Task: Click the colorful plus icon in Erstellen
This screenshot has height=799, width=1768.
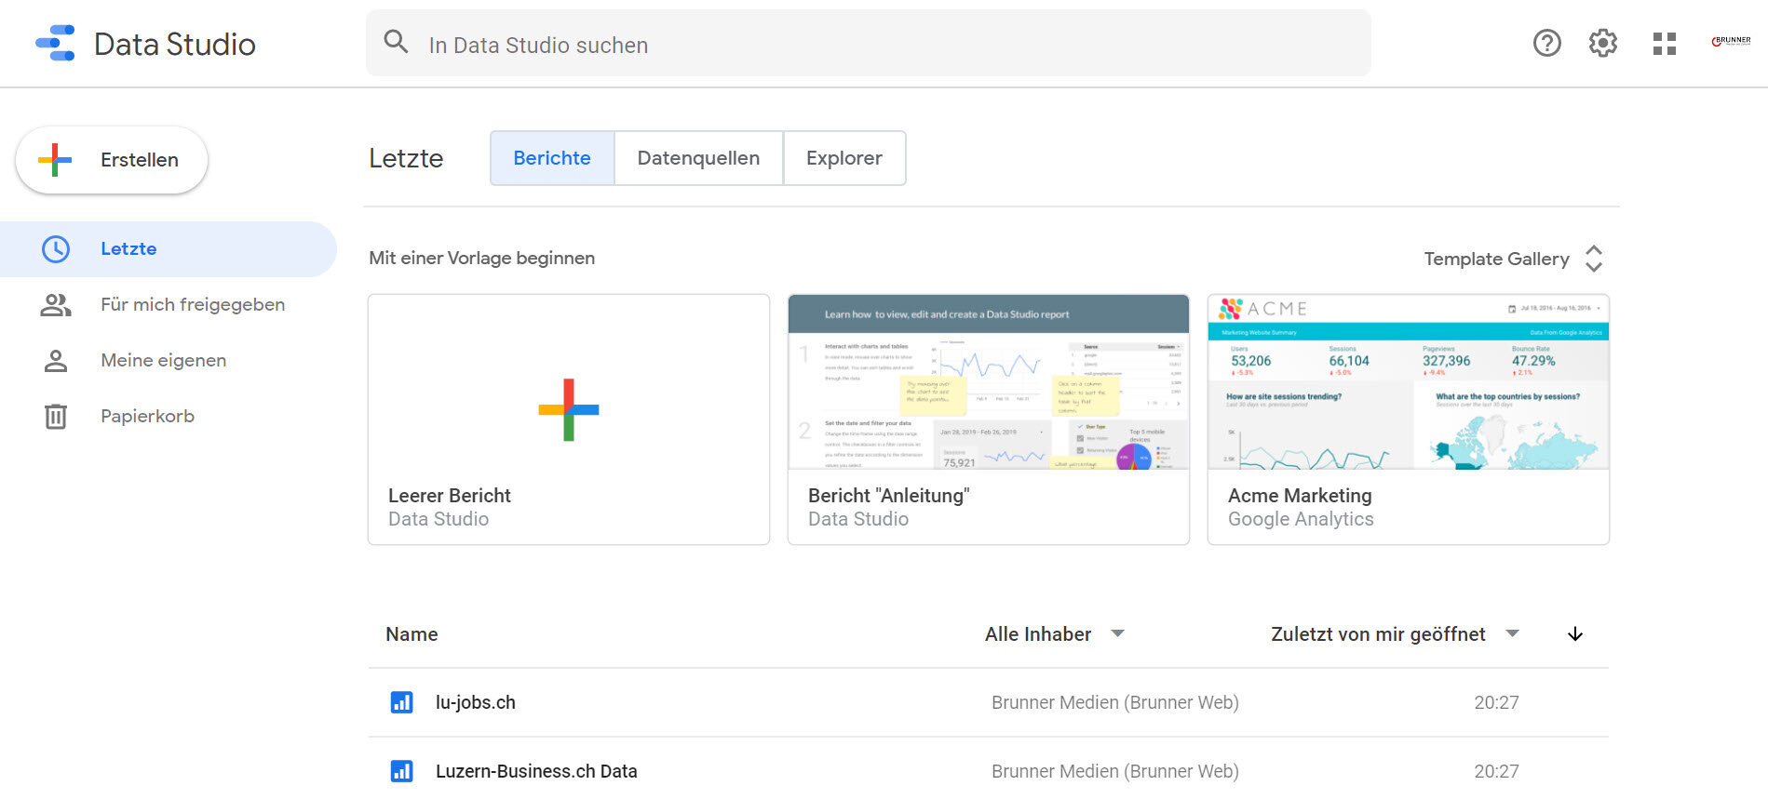Action: tap(55, 160)
